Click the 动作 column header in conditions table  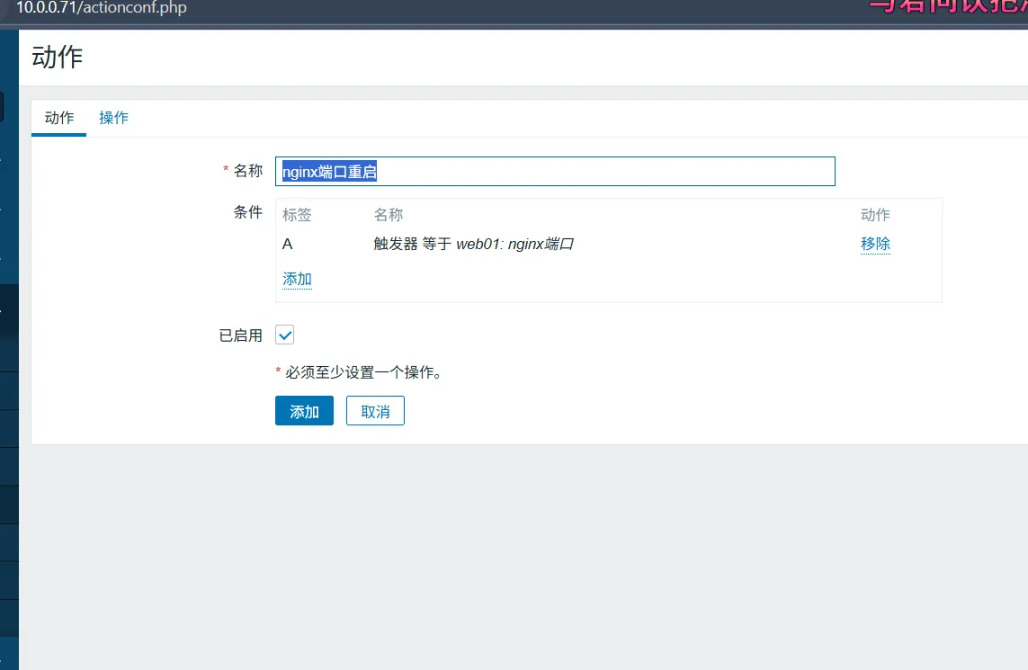(875, 215)
